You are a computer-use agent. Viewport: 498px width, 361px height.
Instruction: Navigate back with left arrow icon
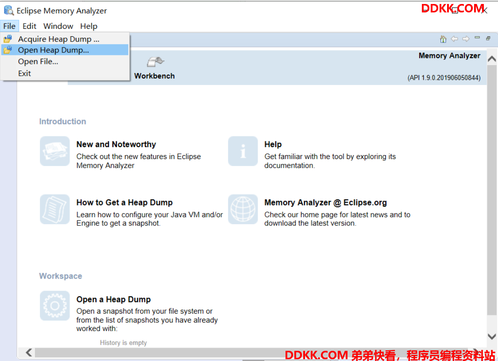pyautogui.click(x=455, y=39)
